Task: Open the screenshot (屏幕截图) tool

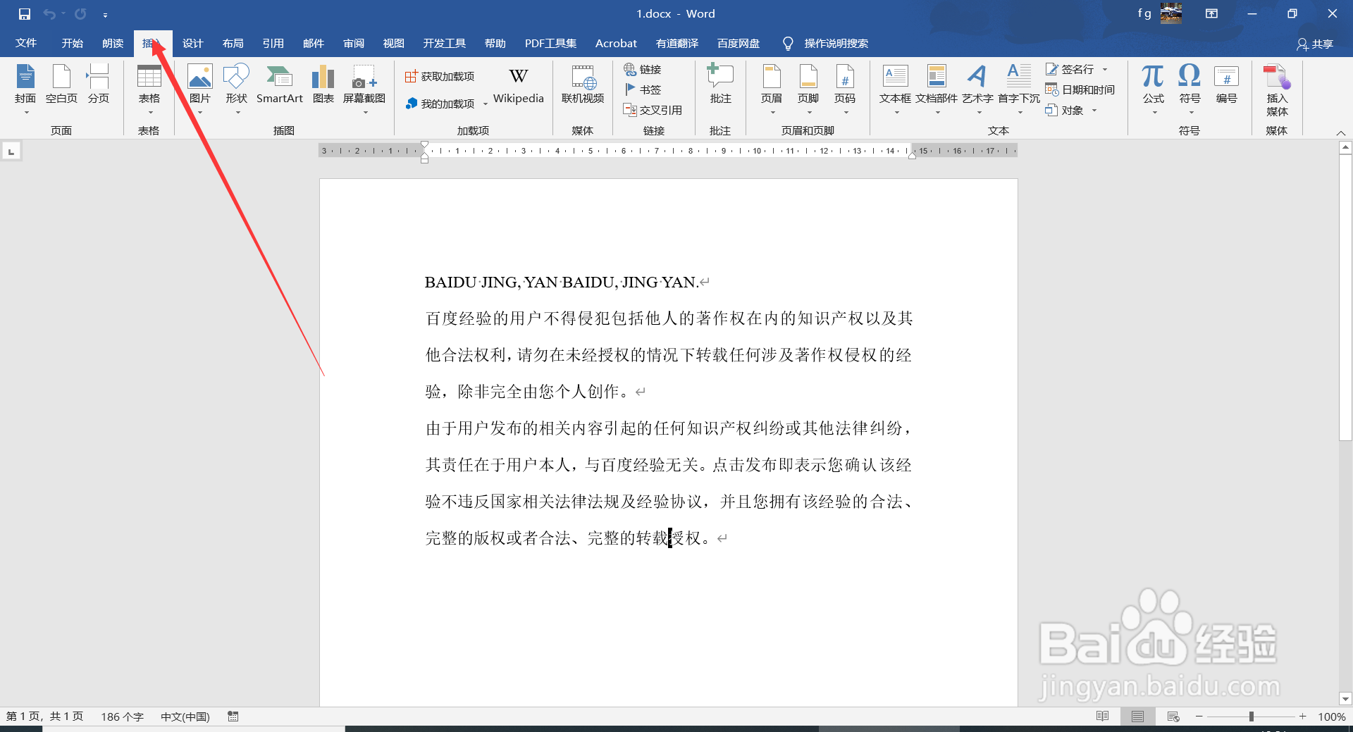Action: coord(364,89)
